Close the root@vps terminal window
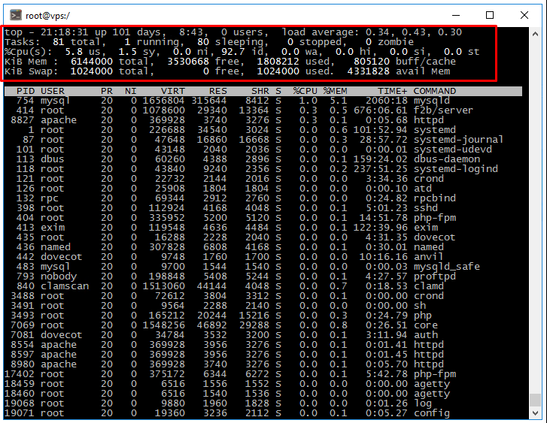Viewport: 547px width, 423px height. pyautogui.click(x=525, y=14)
